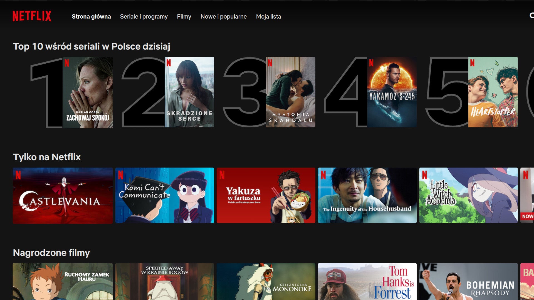Open Księżniczka Mononoke movie tile
Screen dimensions: 534x300
266,281
